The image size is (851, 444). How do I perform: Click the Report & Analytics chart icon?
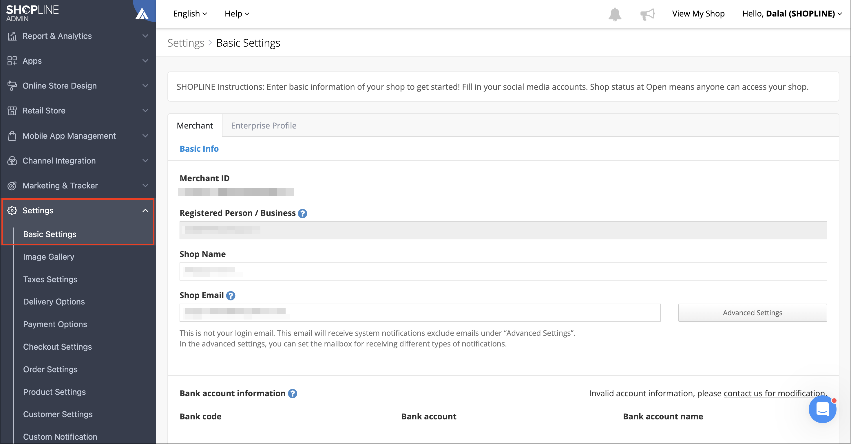(x=12, y=36)
